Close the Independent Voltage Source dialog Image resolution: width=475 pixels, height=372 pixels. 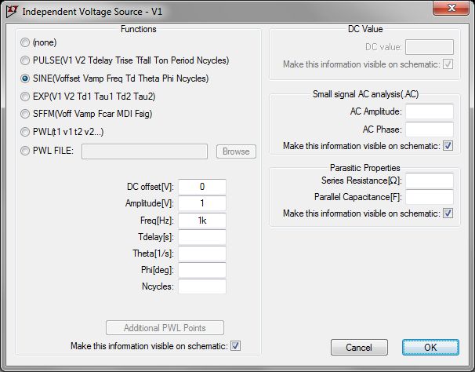451,8
